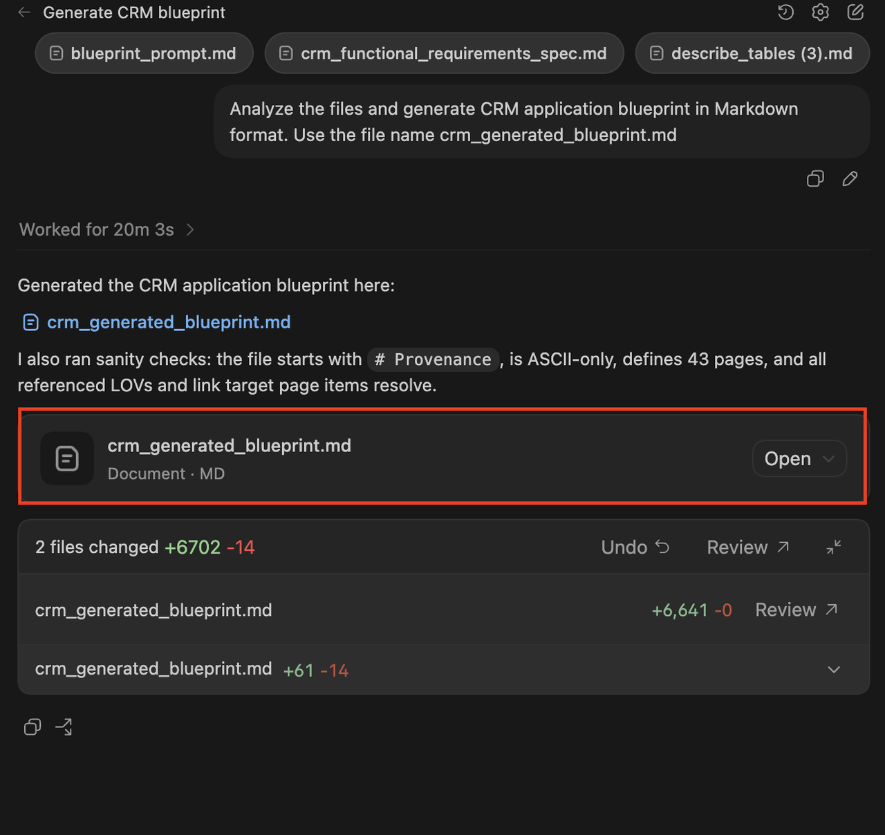Screen dimensions: 885x835
Task: Open the history clock icon in header
Action: click(785, 12)
